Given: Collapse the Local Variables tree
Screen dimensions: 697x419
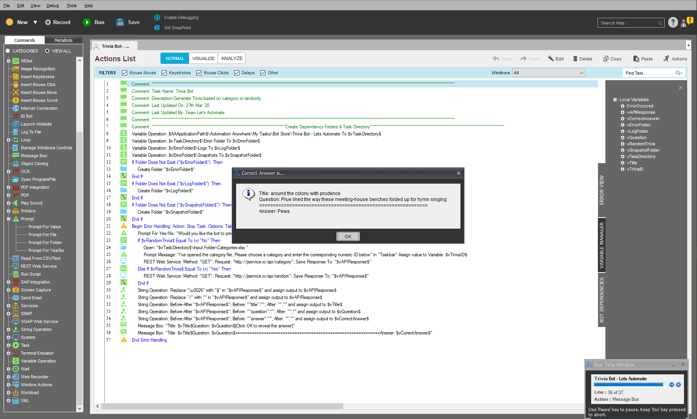Looking at the screenshot, I should click(x=615, y=100).
